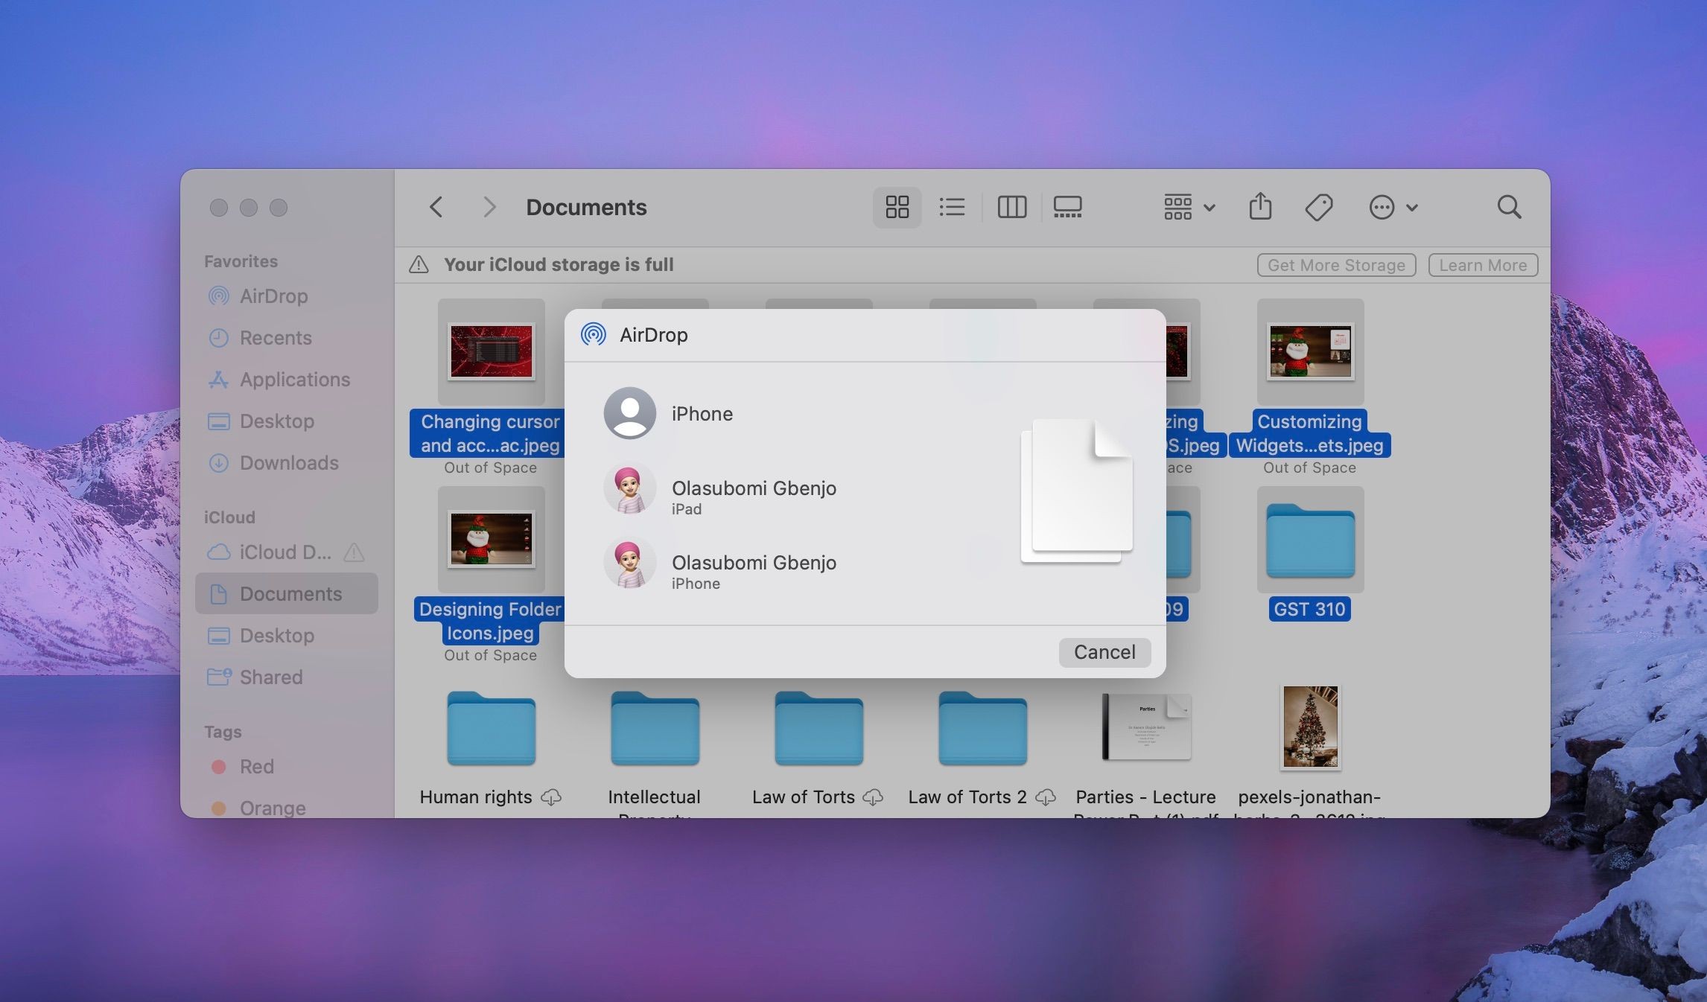Click the Learn More button
The image size is (1707, 1002).
point(1483,265)
